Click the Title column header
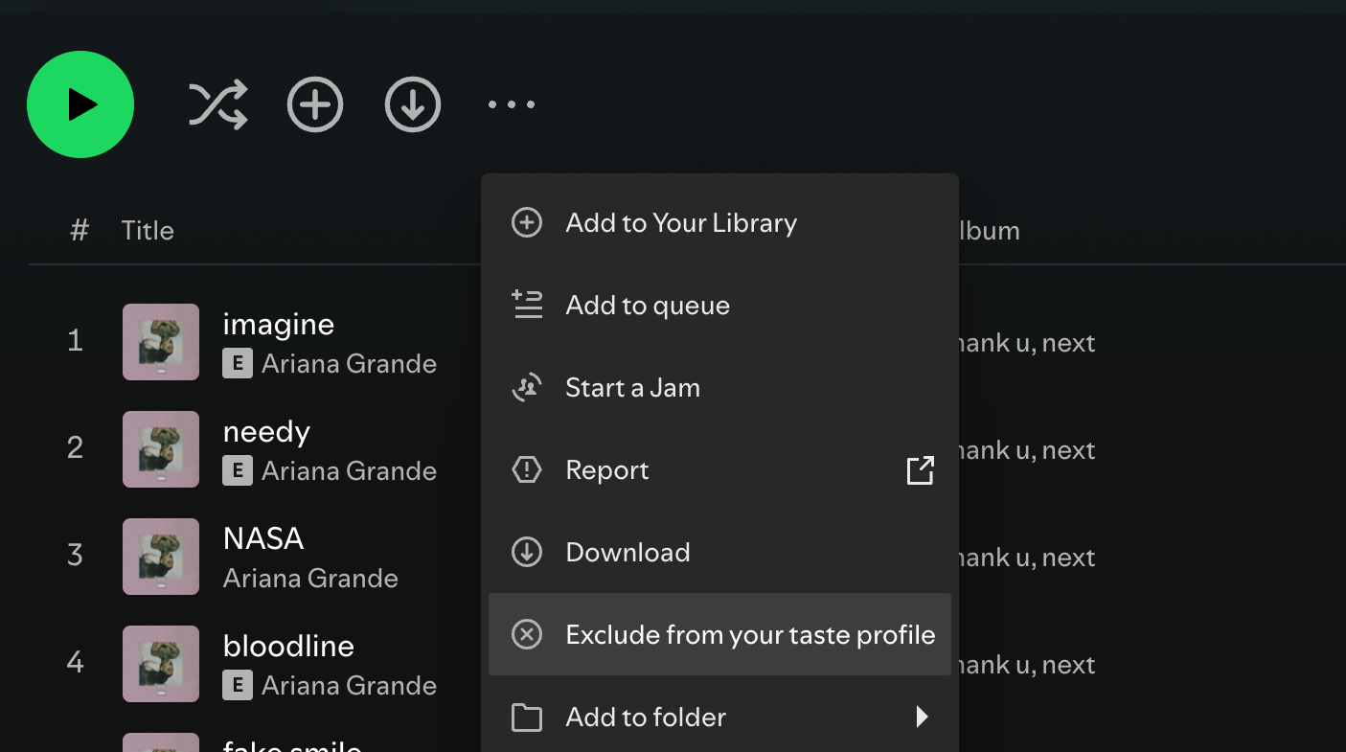 click(148, 231)
